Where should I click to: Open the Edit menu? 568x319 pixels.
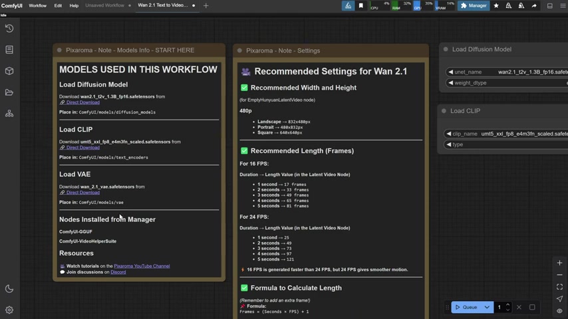[x=58, y=5]
